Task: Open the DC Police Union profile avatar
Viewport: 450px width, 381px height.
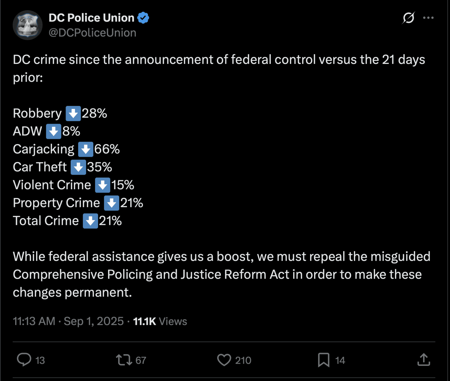Action: [x=28, y=25]
